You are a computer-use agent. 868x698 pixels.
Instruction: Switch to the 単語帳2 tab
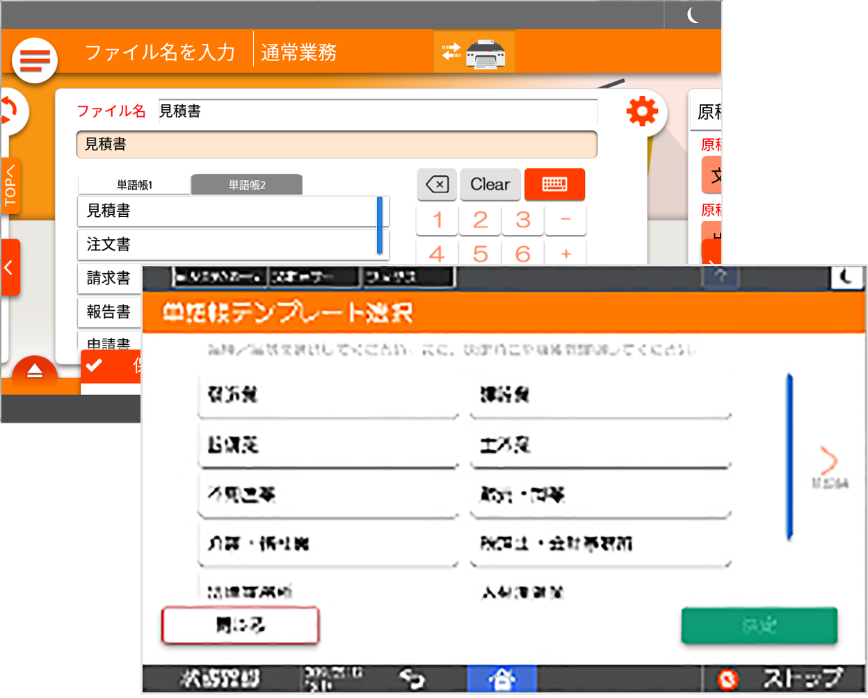(247, 185)
